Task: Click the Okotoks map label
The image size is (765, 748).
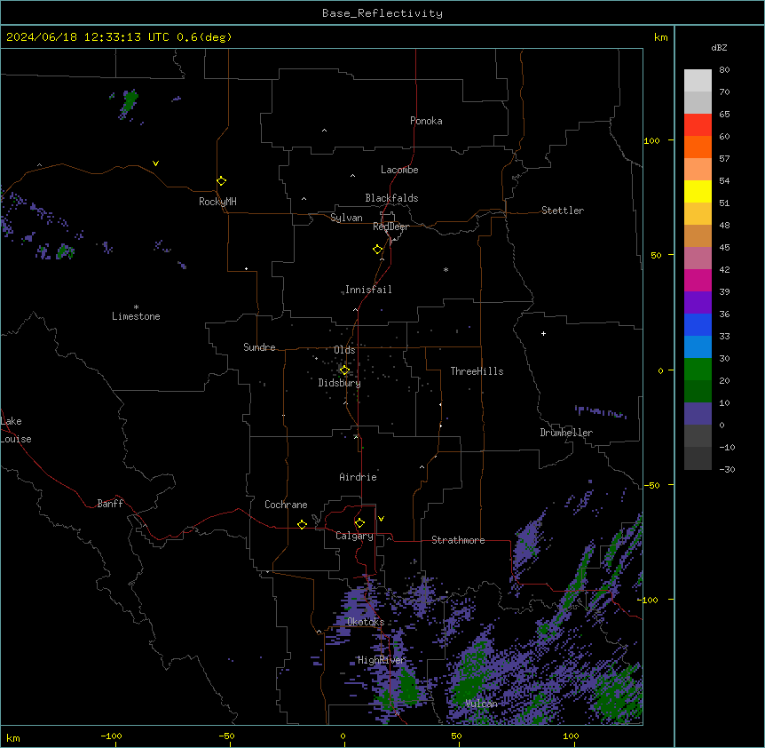Action: point(366,622)
